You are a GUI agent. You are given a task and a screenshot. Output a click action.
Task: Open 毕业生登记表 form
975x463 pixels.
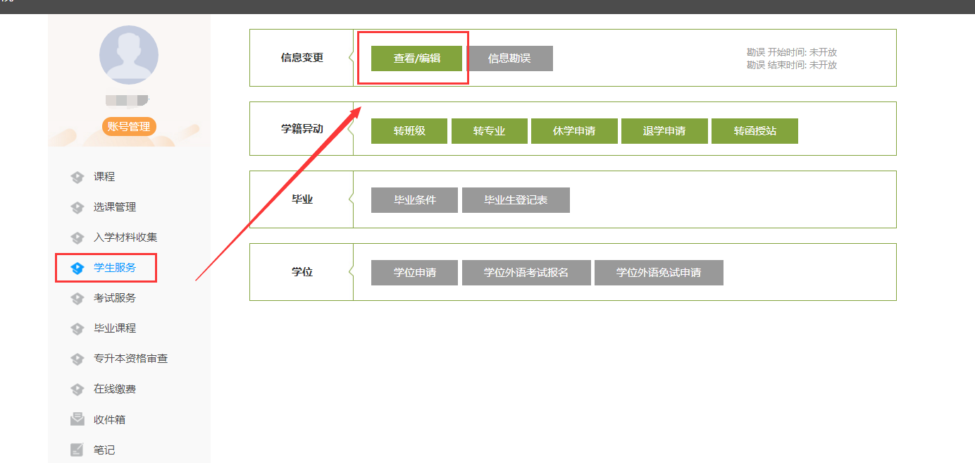point(516,200)
